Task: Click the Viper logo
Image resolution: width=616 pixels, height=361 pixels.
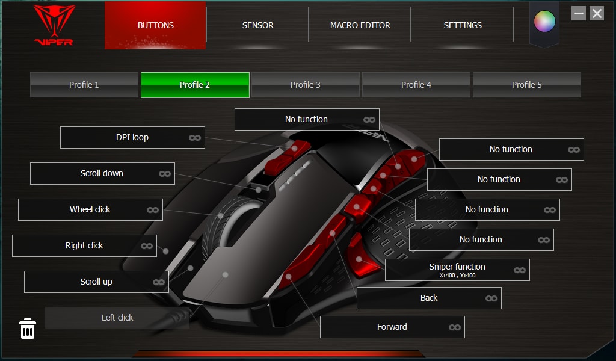Action: coord(54,25)
